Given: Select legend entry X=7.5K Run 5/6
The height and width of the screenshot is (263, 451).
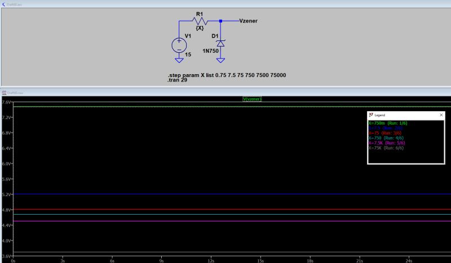Looking at the screenshot, I should (x=387, y=143).
